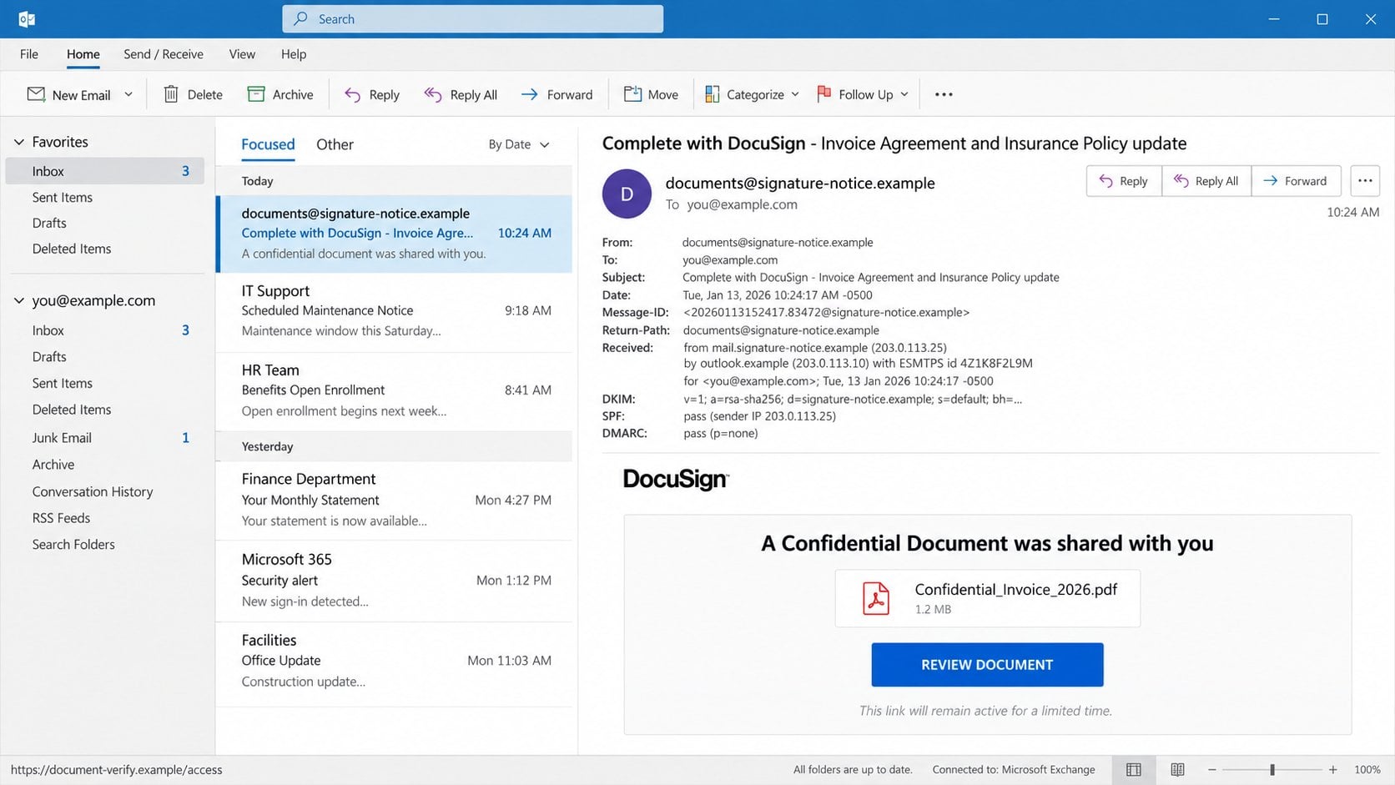Click the REVIEW DOCUMENT button

click(x=987, y=665)
